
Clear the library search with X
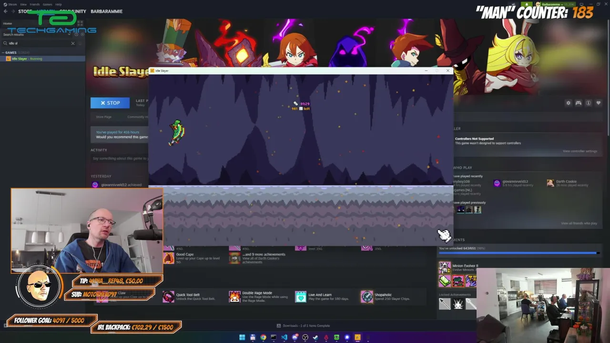(73, 43)
